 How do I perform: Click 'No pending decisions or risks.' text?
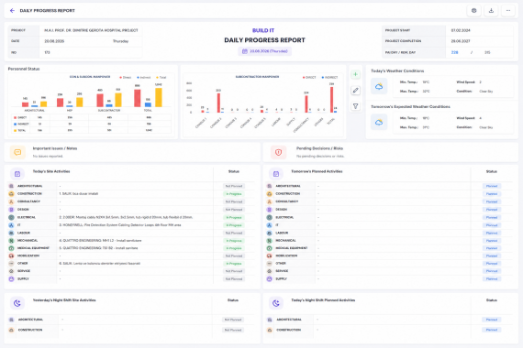(320, 157)
